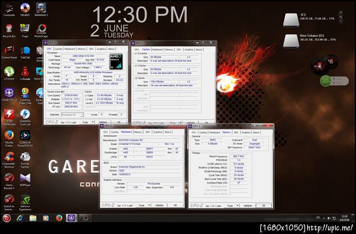Click Validate in the Memory window
The width and height of the screenshot is (356, 234).
[x=247, y=205]
